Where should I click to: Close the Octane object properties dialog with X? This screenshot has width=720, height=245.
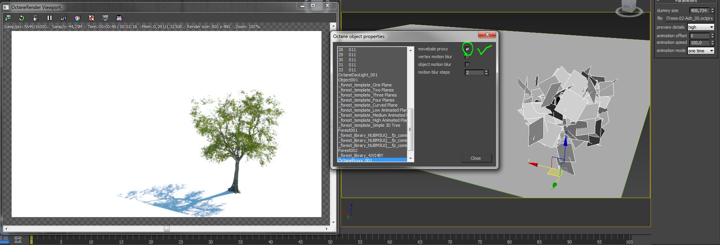(487, 35)
